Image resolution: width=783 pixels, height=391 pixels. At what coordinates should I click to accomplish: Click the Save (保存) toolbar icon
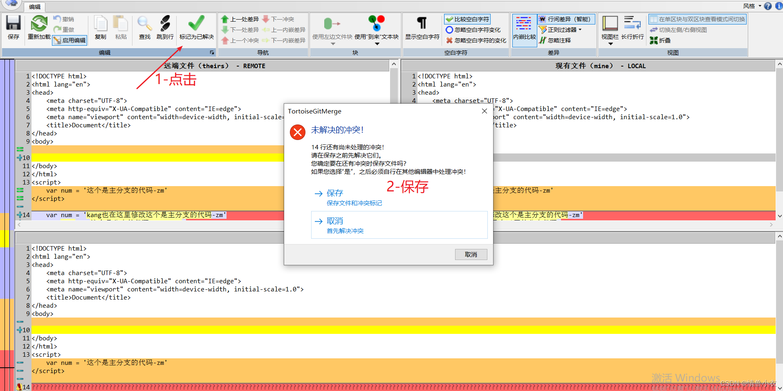(13, 28)
